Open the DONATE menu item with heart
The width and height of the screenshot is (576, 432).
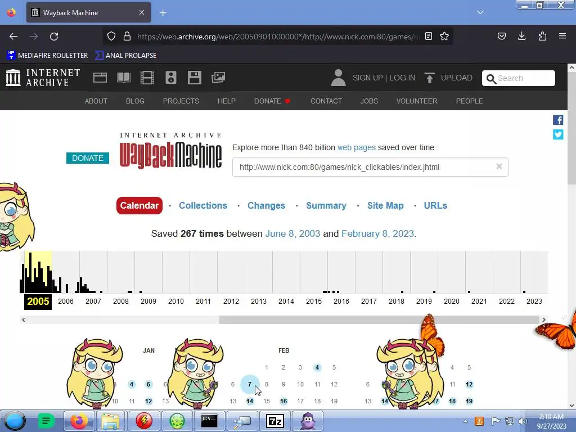click(272, 101)
